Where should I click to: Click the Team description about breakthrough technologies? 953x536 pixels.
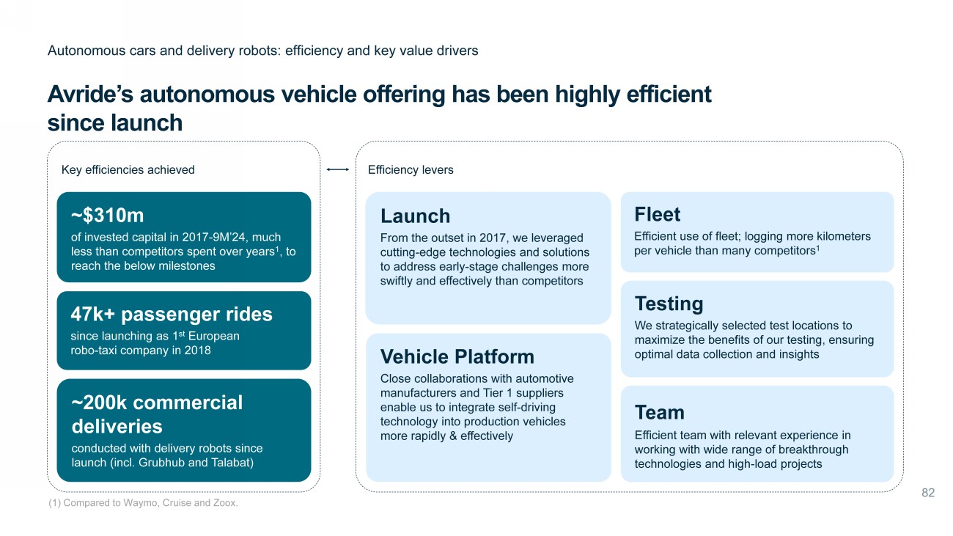point(742,449)
